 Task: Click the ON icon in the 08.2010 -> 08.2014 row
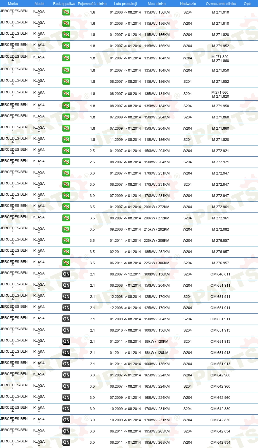(x=66, y=330)
